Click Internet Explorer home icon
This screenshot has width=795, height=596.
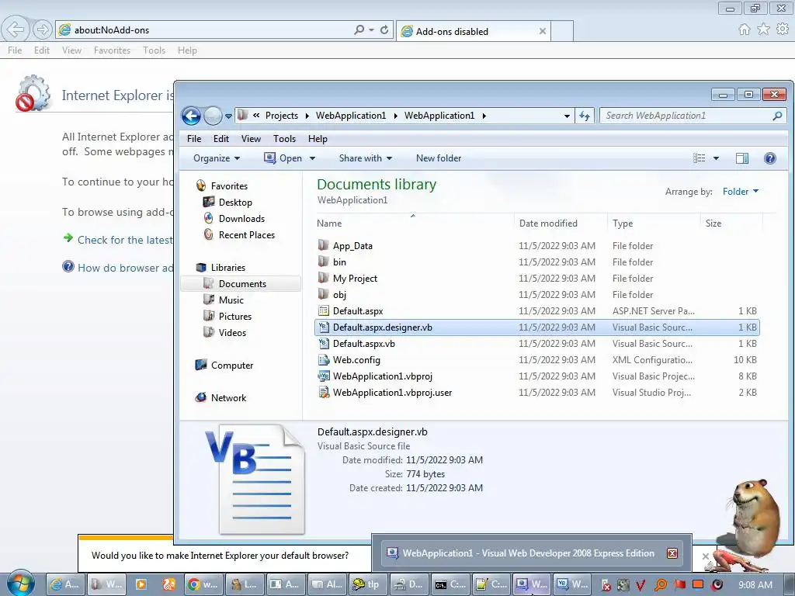click(745, 29)
